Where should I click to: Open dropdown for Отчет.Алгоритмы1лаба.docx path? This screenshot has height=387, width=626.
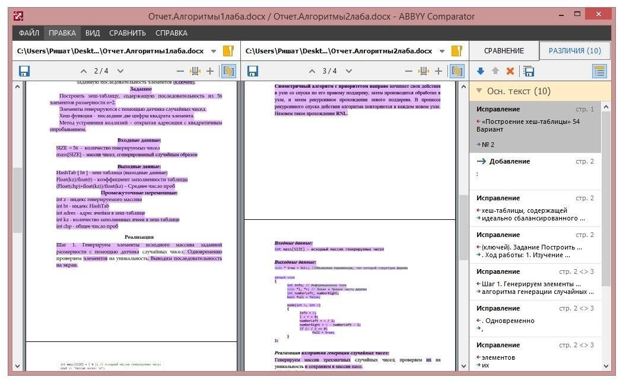pyautogui.click(x=214, y=51)
